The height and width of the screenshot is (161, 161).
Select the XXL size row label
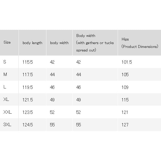[x=7, y=112]
